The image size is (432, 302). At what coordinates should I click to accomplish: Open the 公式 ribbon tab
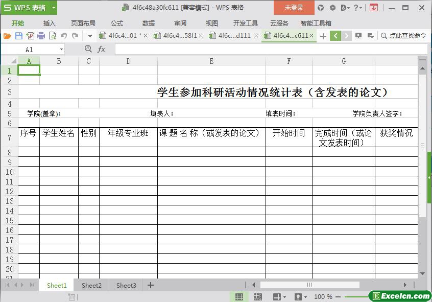(x=117, y=23)
